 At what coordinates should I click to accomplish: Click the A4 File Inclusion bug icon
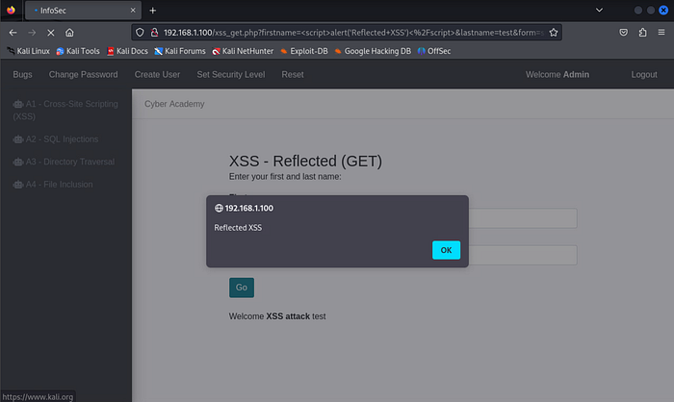(x=18, y=185)
